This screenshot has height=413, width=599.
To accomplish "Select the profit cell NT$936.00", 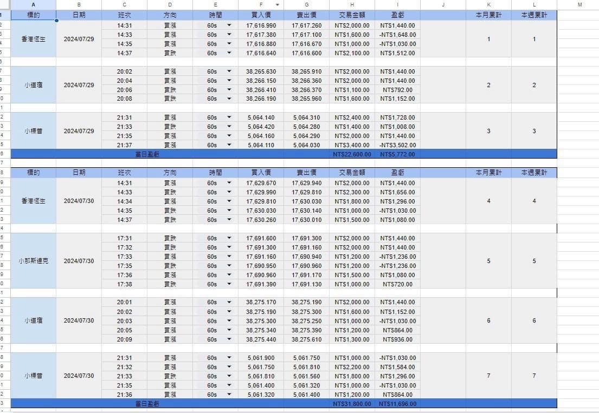I will click(398, 339).
